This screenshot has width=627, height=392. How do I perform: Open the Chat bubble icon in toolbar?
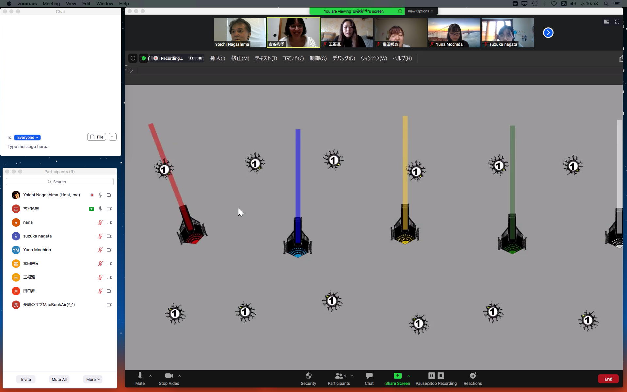tap(369, 376)
